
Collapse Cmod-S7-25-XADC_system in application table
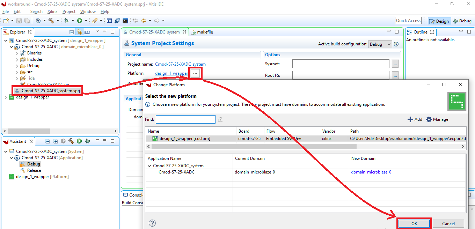149,166
